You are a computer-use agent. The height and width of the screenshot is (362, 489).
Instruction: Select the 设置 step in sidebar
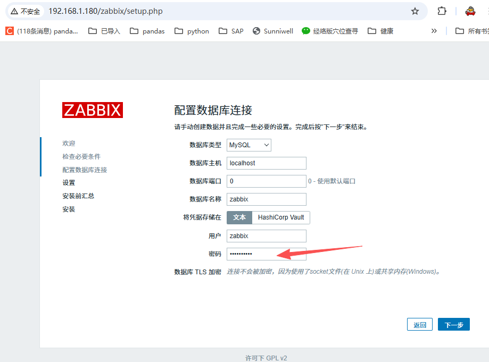tap(69, 183)
